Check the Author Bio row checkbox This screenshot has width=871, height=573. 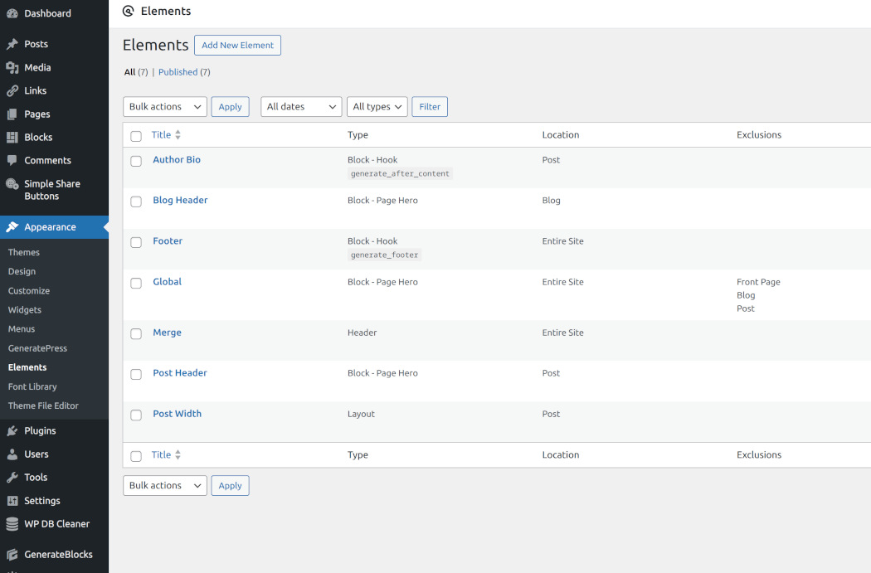136,161
